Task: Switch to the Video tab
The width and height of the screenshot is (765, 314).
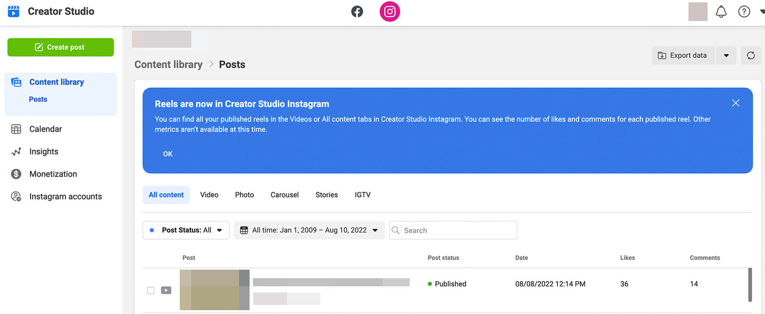Action: point(209,195)
